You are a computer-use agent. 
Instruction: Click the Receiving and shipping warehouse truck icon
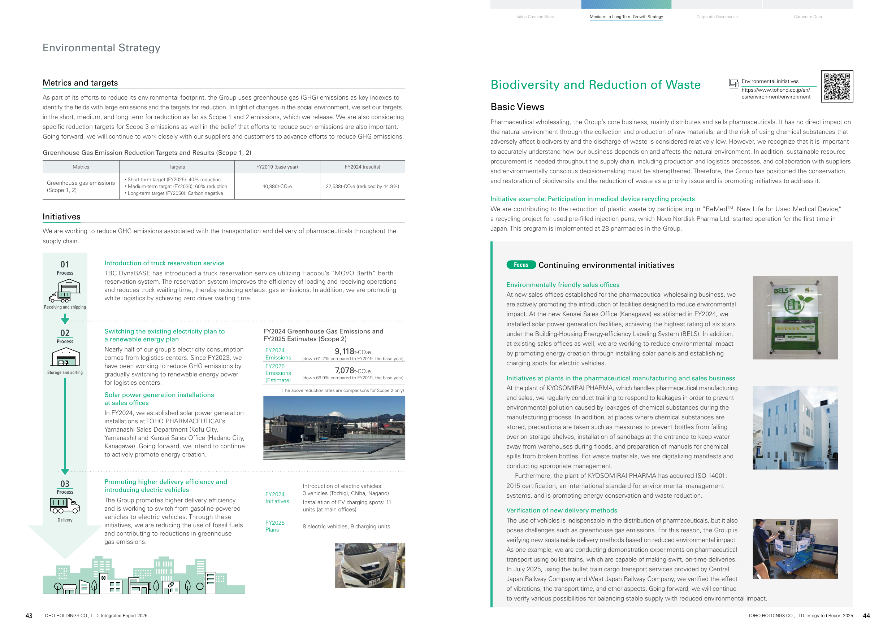coord(65,291)
